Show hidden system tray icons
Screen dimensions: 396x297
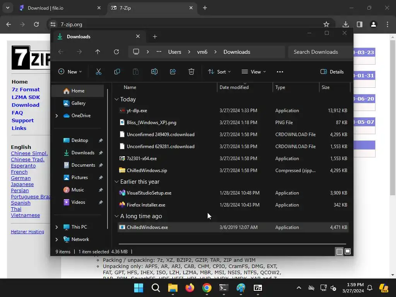coord(299,288)
